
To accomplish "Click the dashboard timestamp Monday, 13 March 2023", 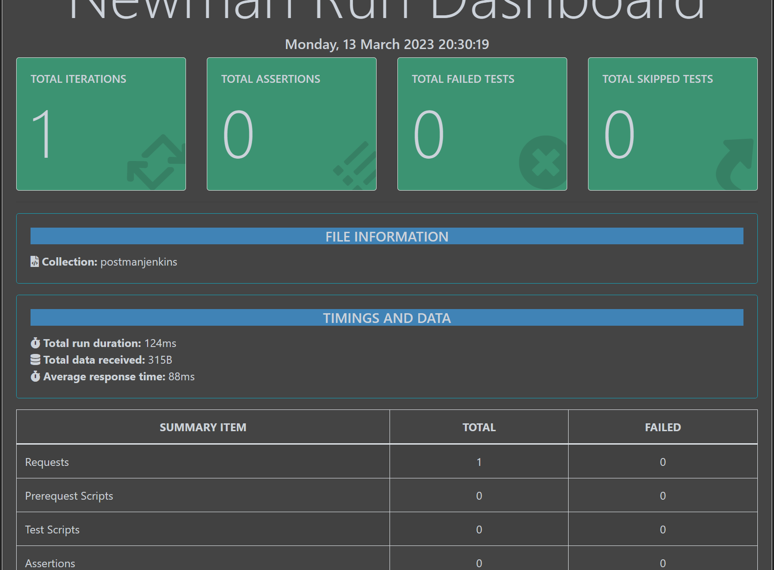I will coord(387,44).
